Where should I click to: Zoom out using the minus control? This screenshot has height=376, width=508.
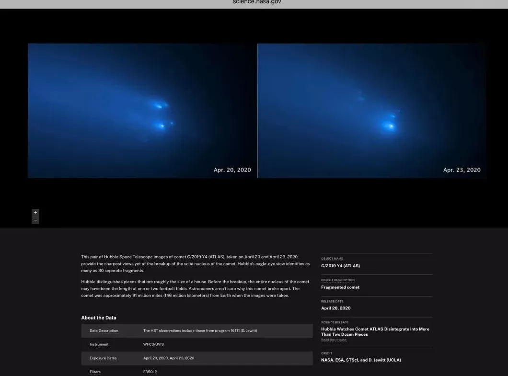35,220
